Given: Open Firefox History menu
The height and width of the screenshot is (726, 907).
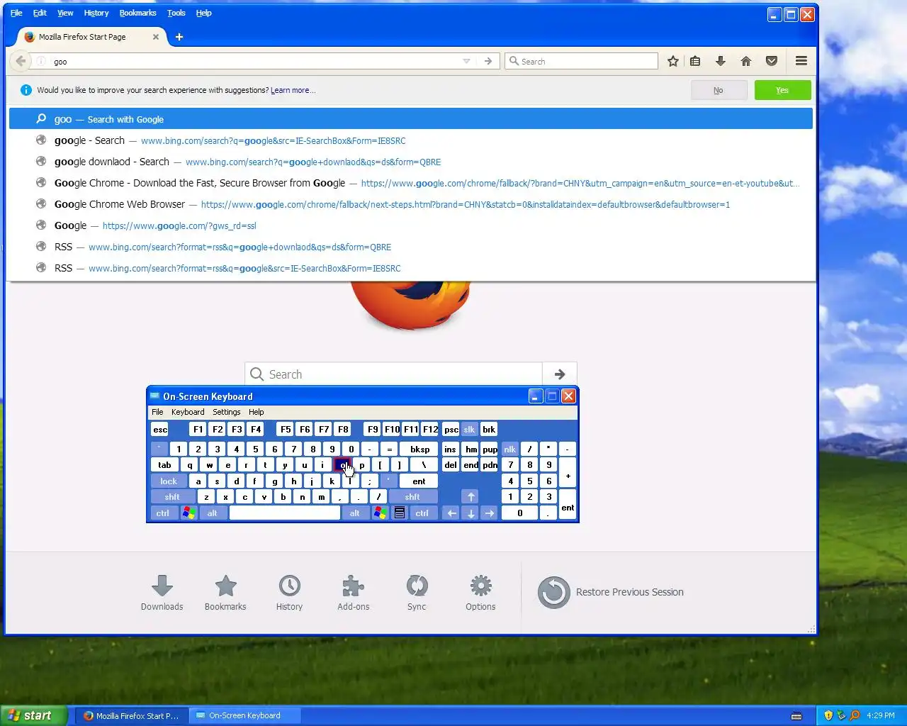Looking at the screenshot, I should pos(96,13).
